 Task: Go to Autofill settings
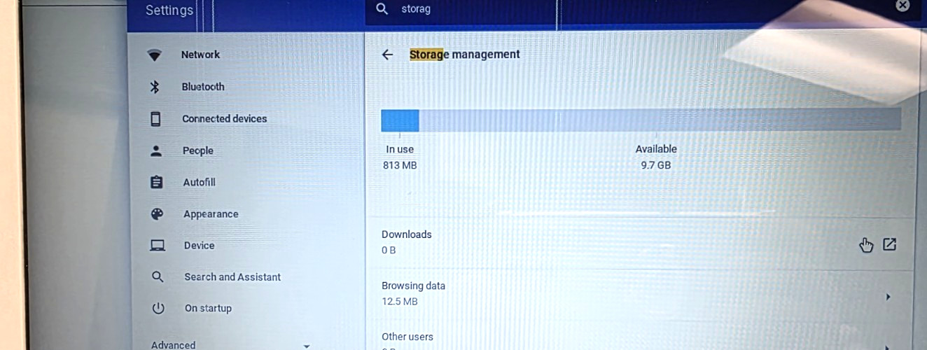(x=200, y=182)
